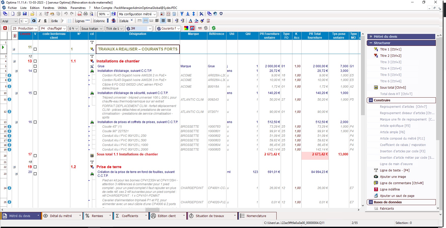Open the Fichier menu
The height and width of the screenshot is (228, 446).
[12, 8]
